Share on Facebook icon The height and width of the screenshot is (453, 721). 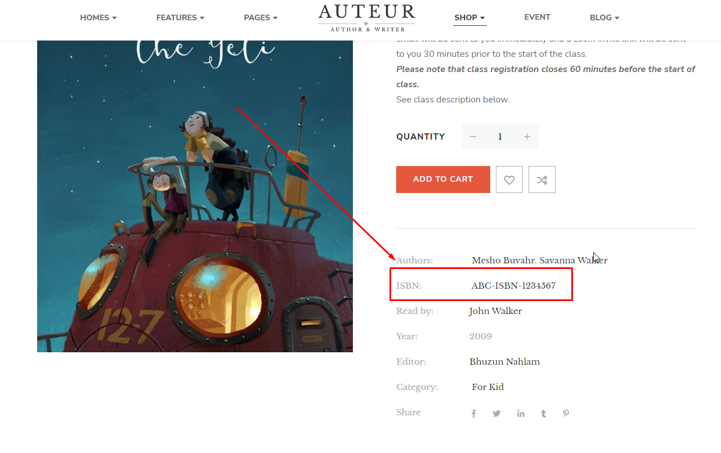click(x=474, y=414)
